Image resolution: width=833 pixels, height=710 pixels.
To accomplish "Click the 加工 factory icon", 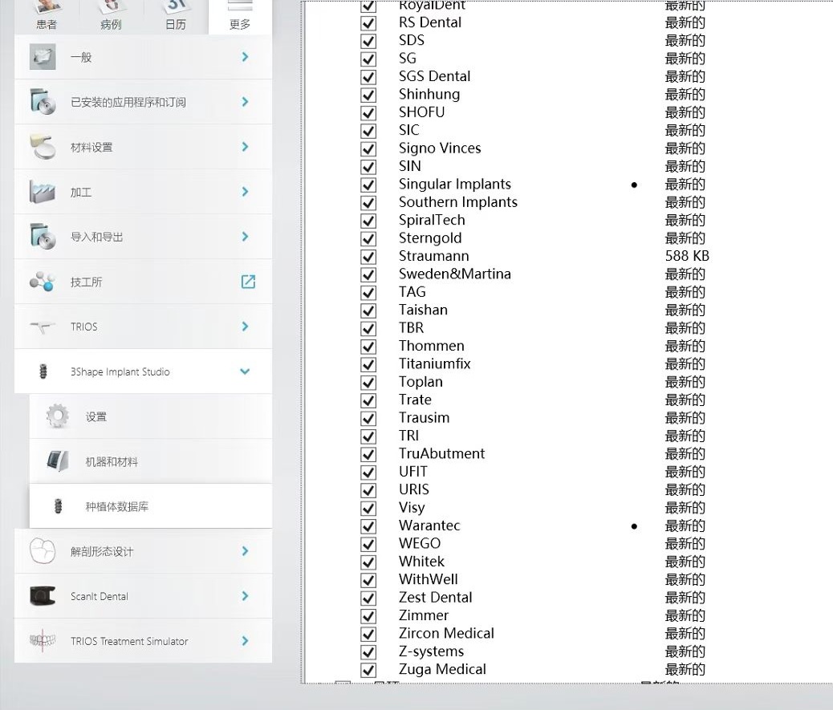I will point(43,192).
